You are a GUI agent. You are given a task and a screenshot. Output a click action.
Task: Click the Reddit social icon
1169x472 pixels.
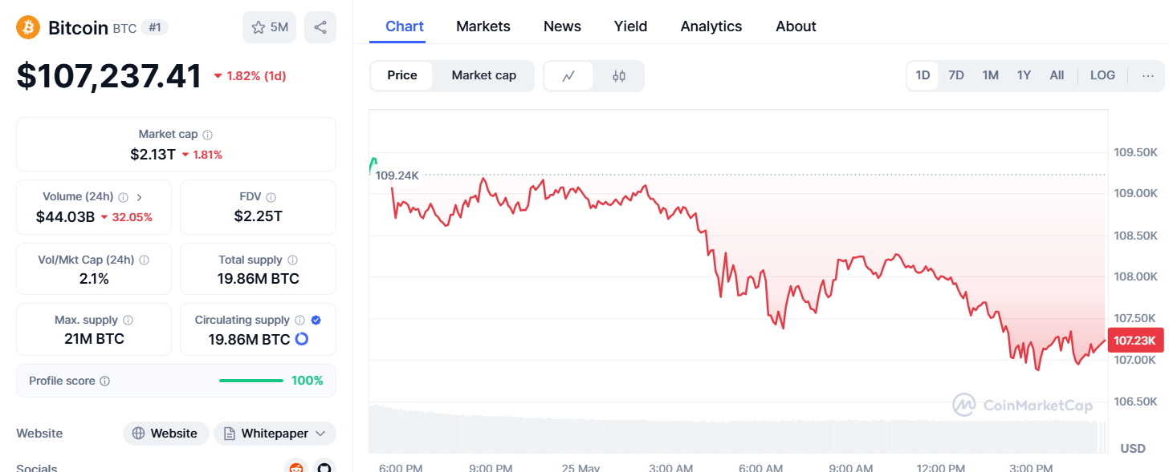click(296, 467)
